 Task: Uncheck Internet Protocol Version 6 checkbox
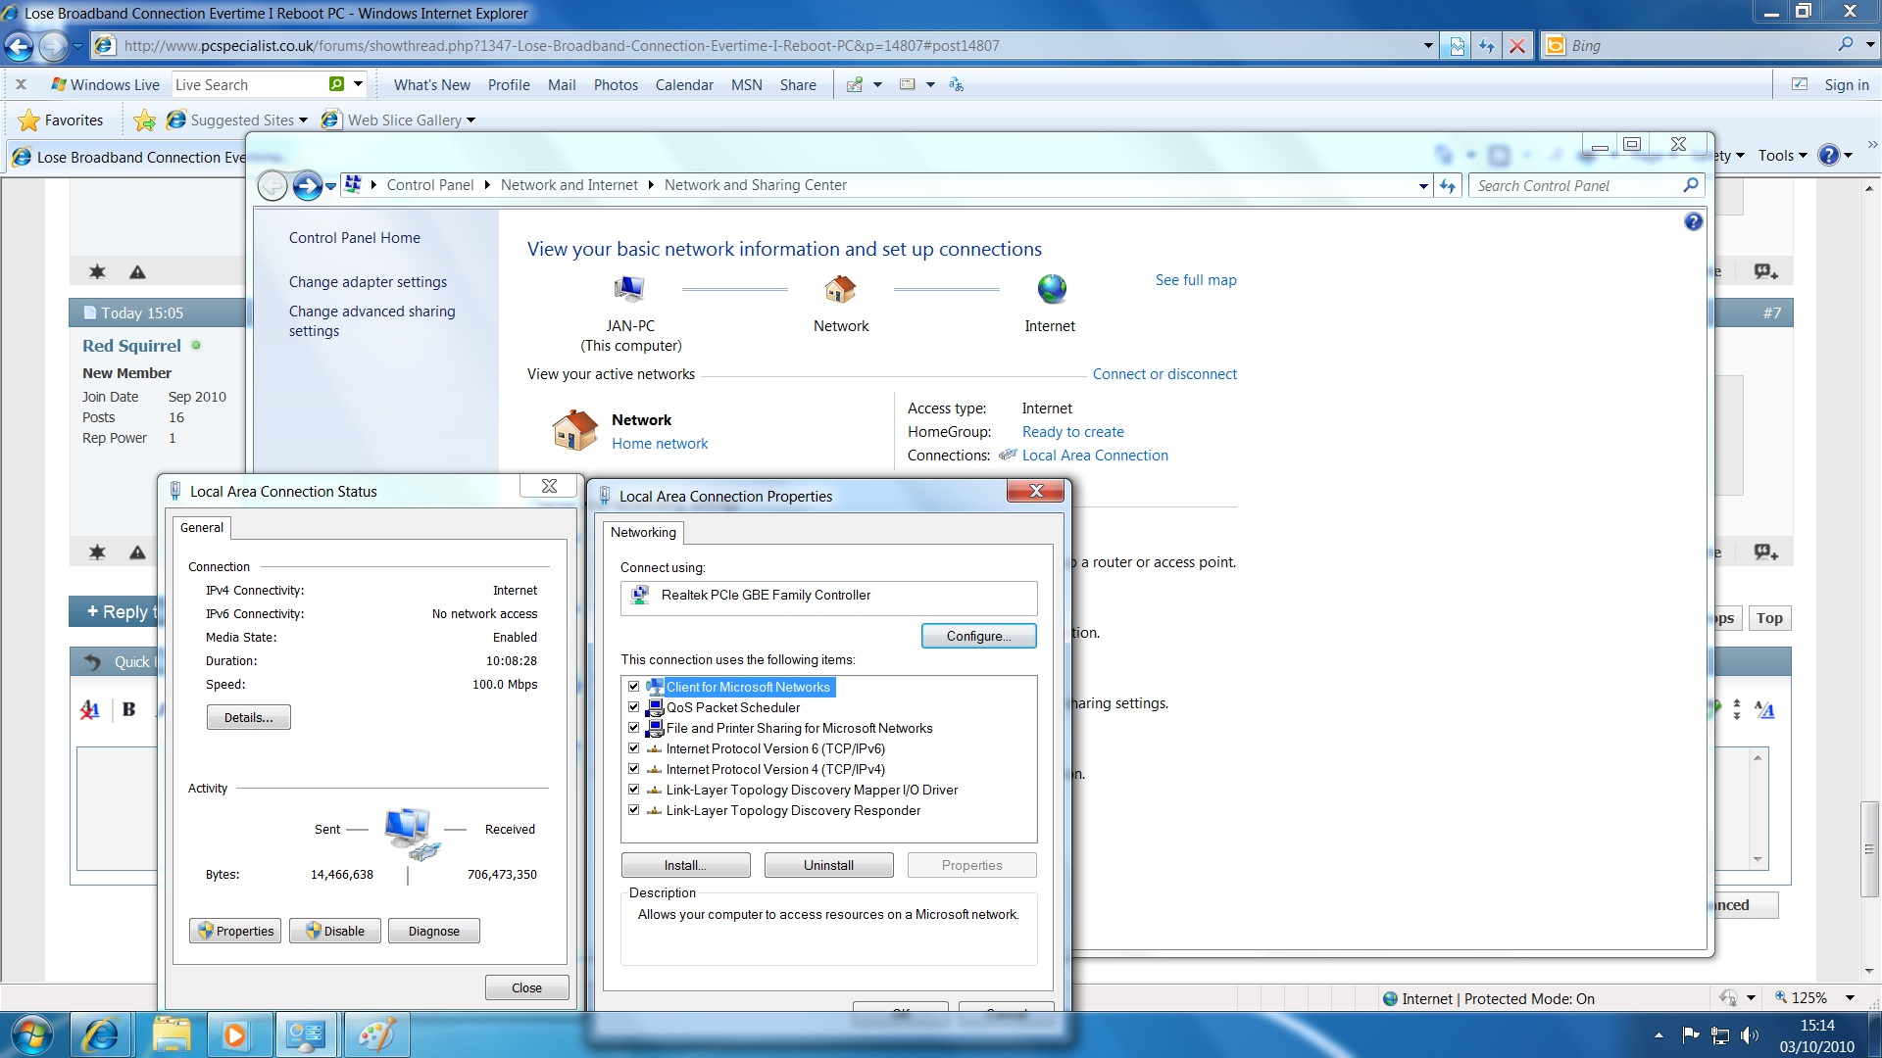tap(634, 748)
